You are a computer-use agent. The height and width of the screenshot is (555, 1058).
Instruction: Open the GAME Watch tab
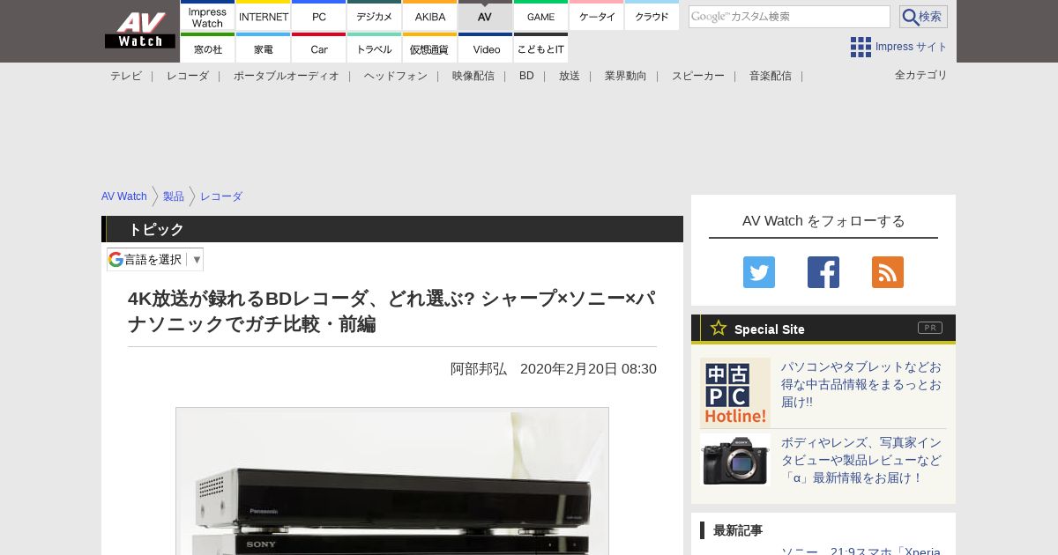[540, 16]
